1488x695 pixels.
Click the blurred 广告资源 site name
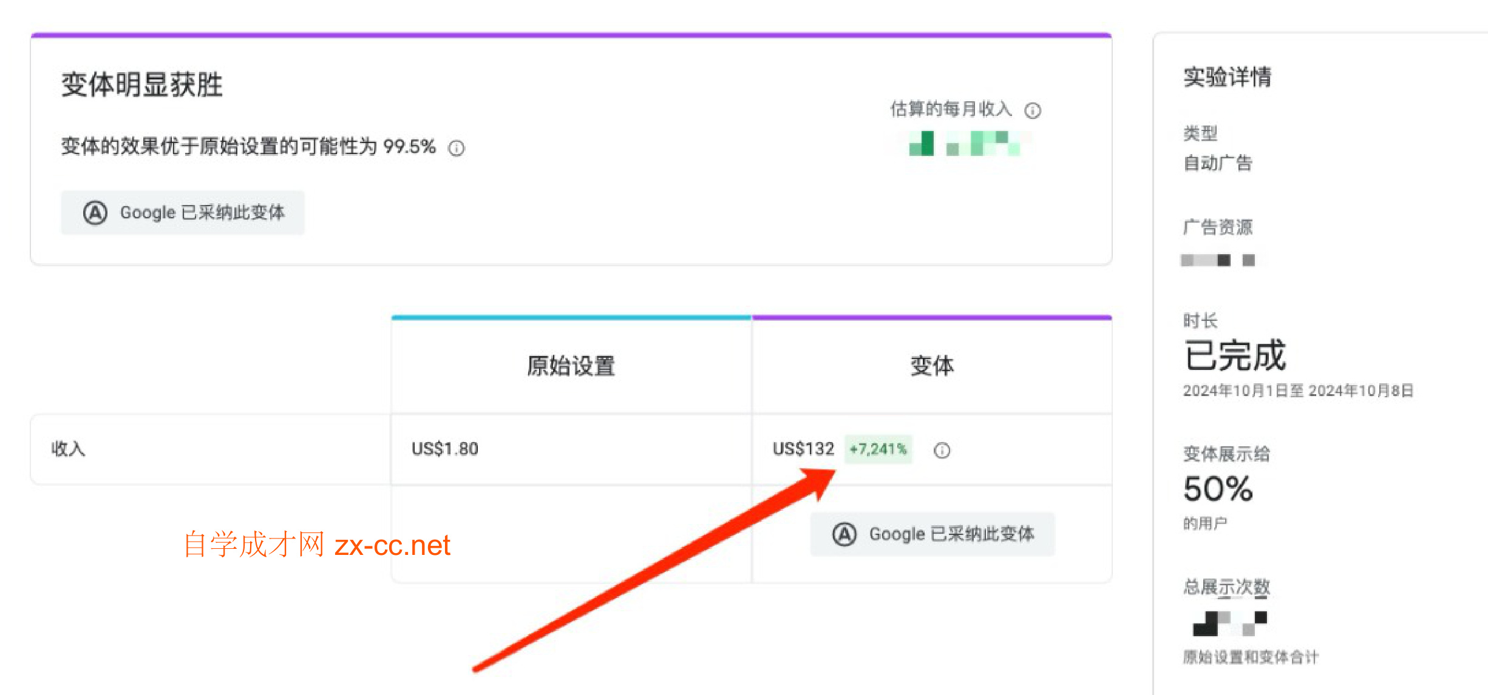(1217, 260)
